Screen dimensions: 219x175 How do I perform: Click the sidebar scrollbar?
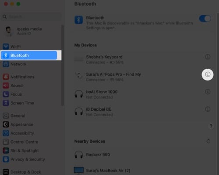(x=63, y=65)
